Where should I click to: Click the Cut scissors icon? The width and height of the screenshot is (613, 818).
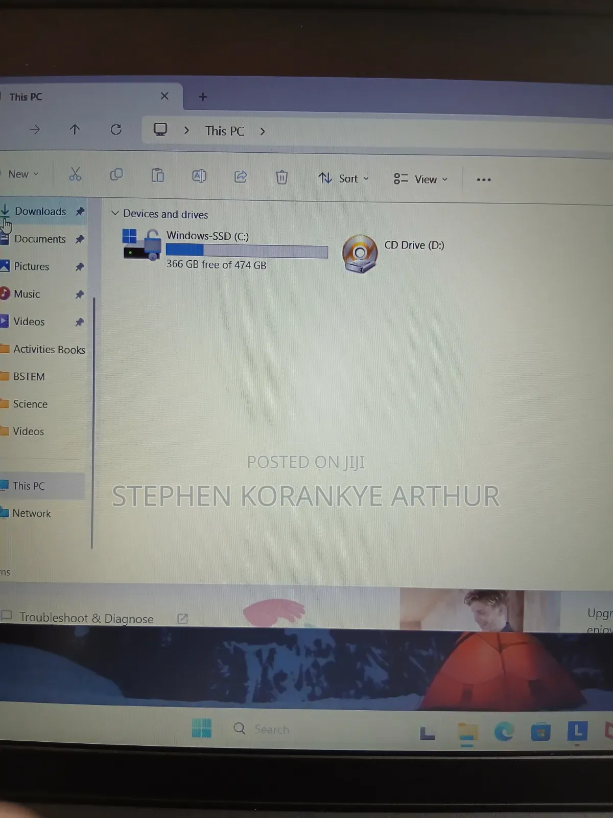(75, 174)
